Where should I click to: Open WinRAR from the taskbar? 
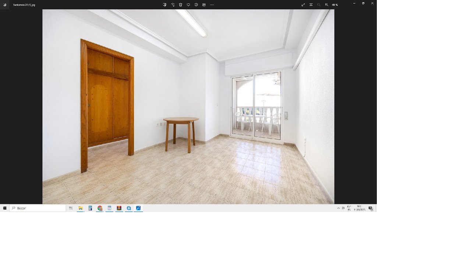click(x=119, y=208)
